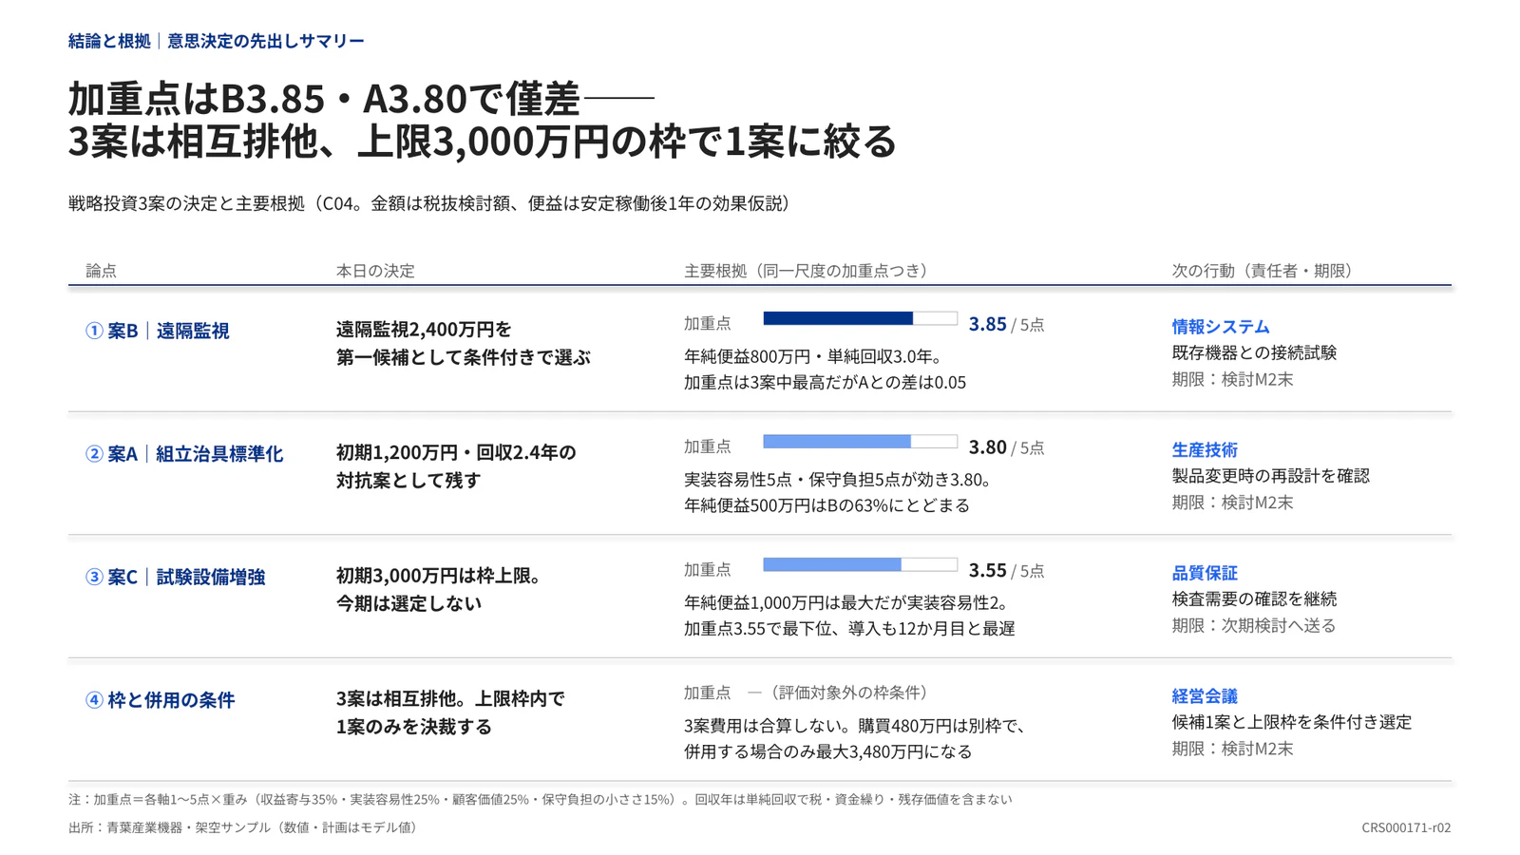The width and height of the screenshot is (1520, 855).
Task: Click evidence text 3案費用は合算しない。購買480万円は別枠で、
Action: click(x=856, y=726)
